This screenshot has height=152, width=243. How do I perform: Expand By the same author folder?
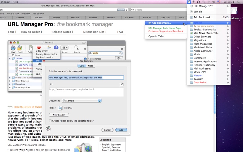coord(10,78)
